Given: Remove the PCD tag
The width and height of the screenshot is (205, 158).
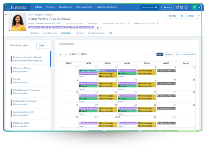Looking at the screenshot, I should click(x=76, y=27).
